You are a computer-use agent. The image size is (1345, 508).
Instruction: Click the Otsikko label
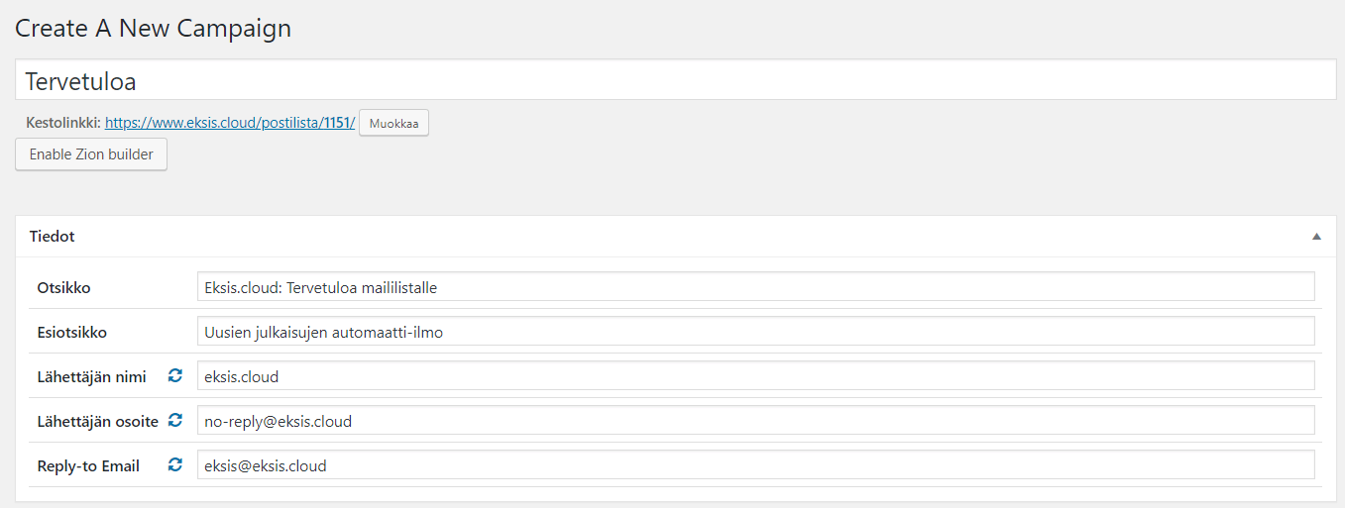64,287
